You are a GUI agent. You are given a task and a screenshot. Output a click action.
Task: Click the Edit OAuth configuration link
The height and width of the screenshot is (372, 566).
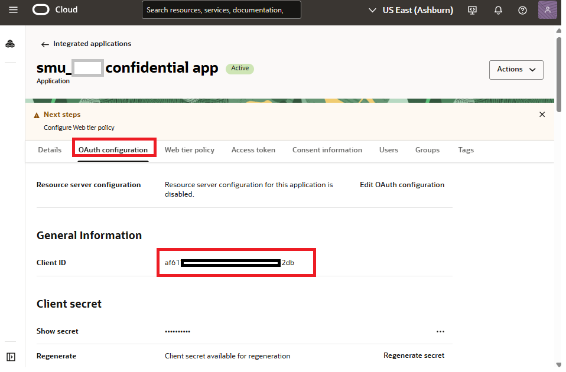pyautogui.click(x=402, y=184)
